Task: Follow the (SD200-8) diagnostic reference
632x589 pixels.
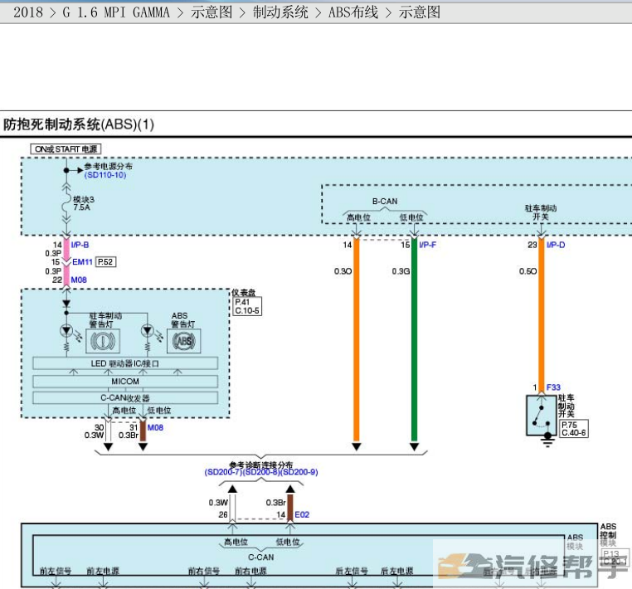Action: (x=261, y=472)
